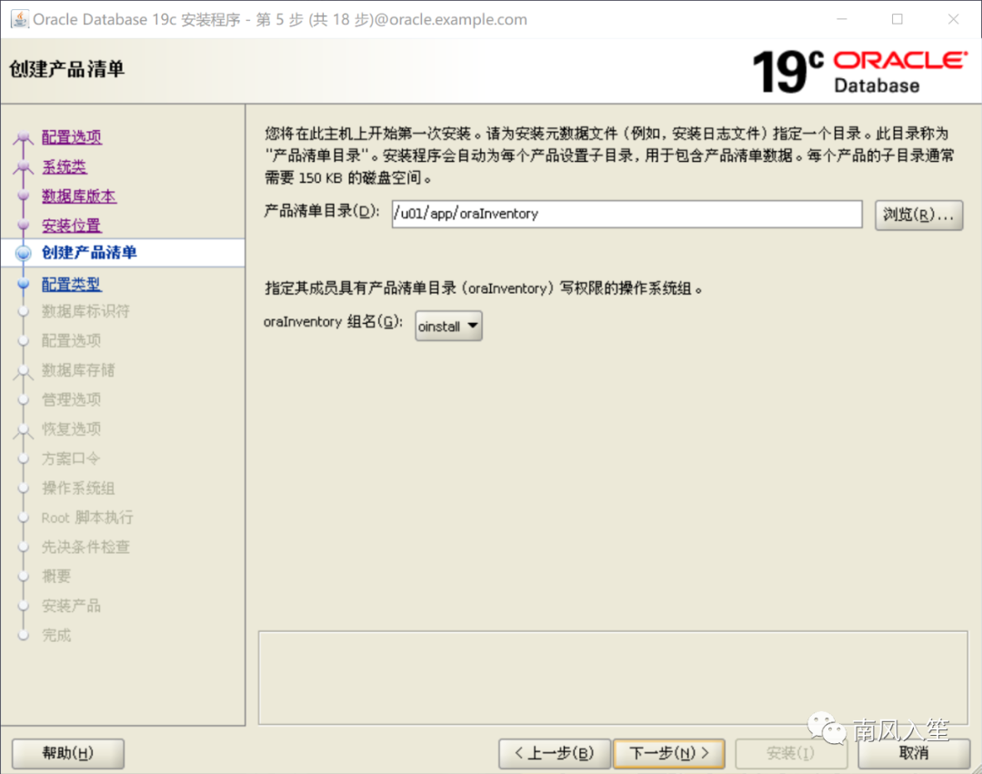982x774 pixels.
Task: Jump to the 配置类型 step
Action: pos(72,285)
